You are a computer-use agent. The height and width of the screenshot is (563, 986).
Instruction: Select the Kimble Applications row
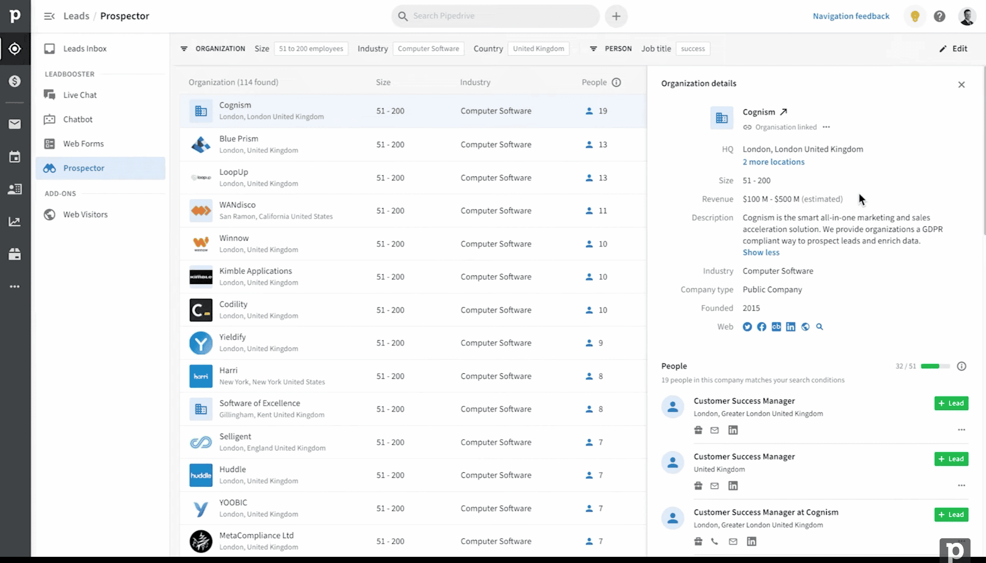413,277
